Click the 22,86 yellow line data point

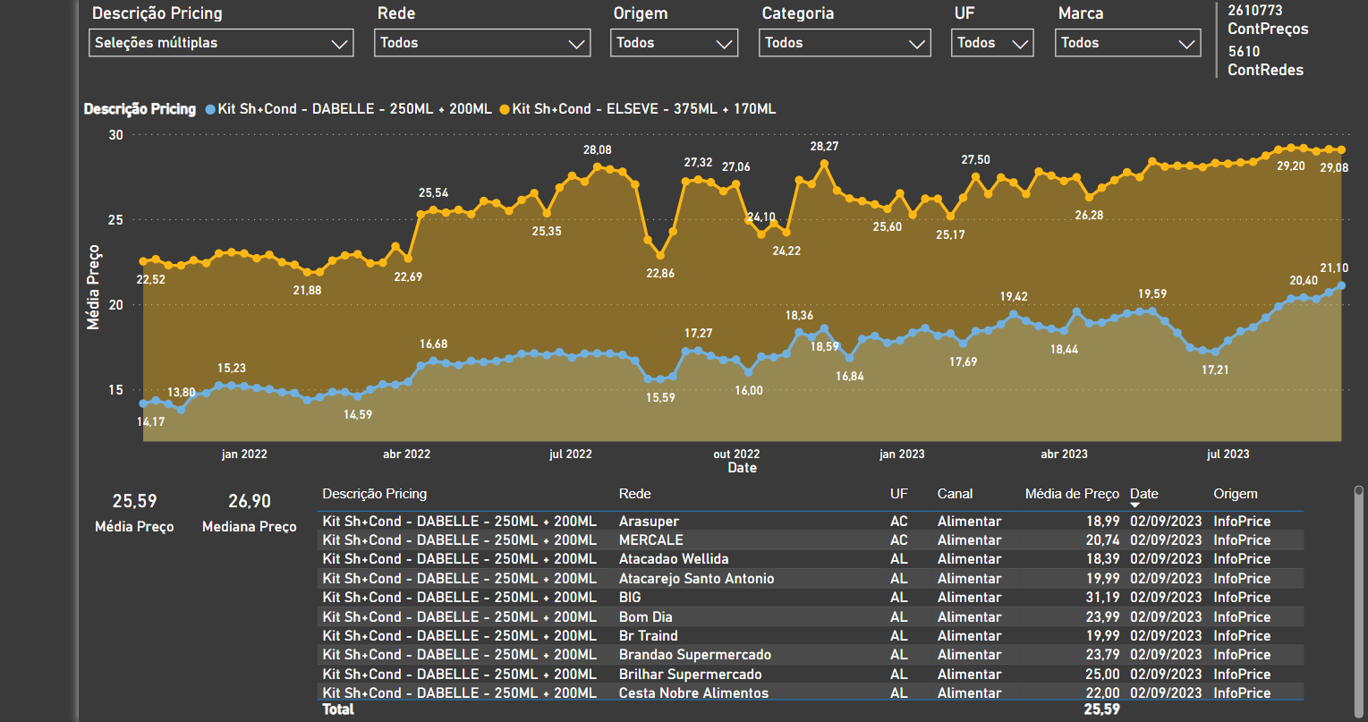(x=660, y=255)
